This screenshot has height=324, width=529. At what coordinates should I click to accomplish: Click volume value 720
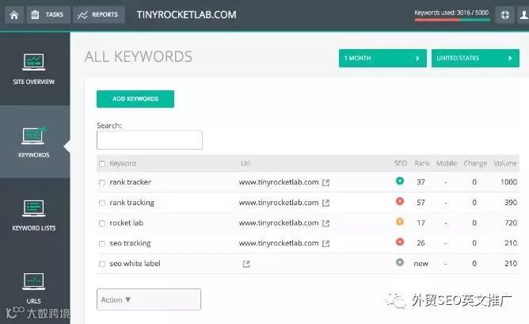pyautogui.click(x=511, y=223)
